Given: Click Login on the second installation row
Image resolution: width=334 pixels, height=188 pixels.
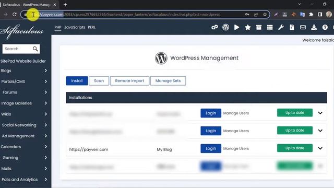Looking at the screenshot, I should click(x=211, y=131).
